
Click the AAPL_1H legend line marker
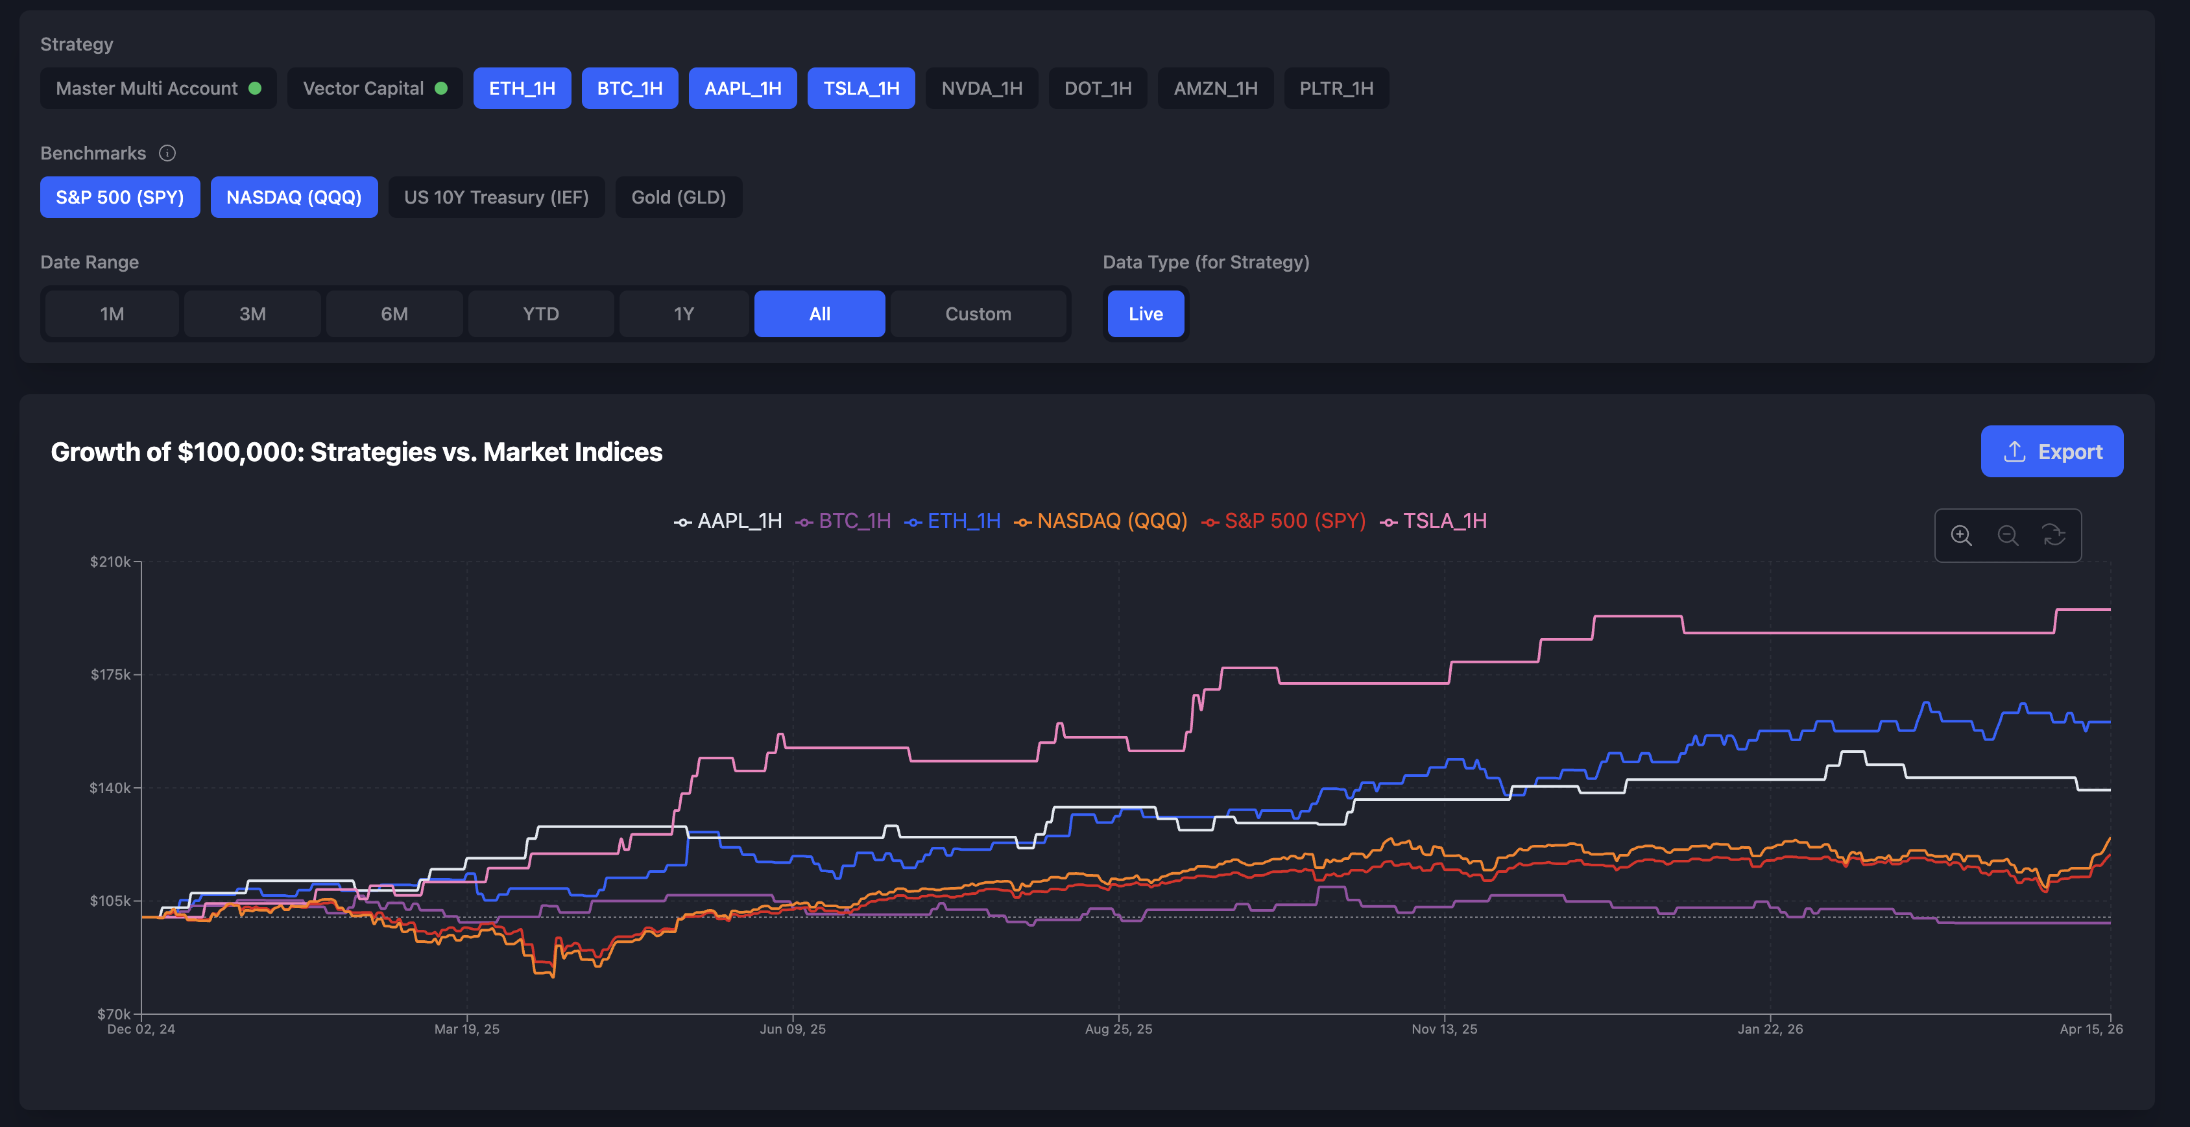pos(682,522)
